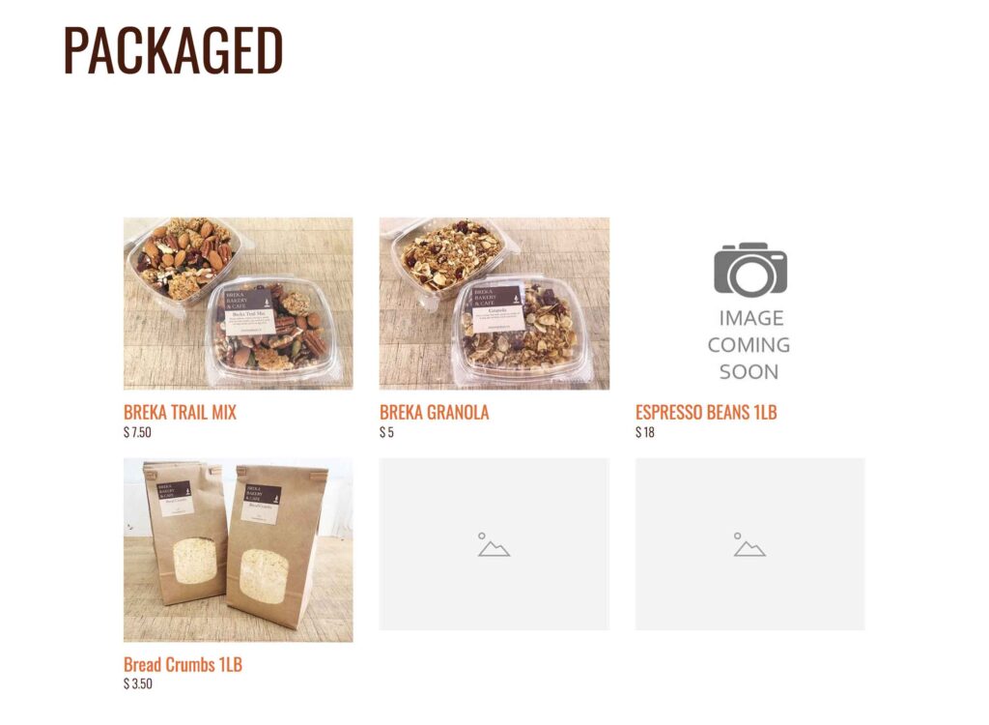This screenshot has width=989, height=725.
Task: Click the IMAGE COMING SOON placeholder text
Action: coord(749,345)
